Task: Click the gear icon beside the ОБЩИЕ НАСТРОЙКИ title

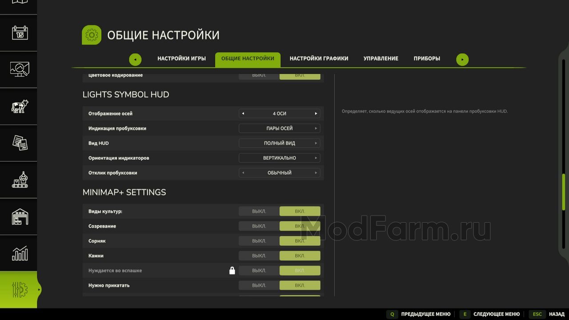Action: click(x=92, y=35)
